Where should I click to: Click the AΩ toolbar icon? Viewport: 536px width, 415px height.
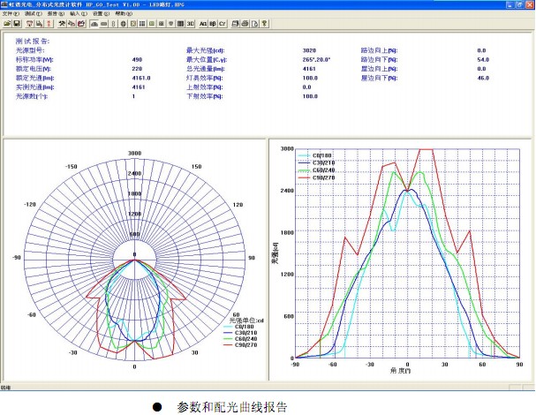coord(203,23)
